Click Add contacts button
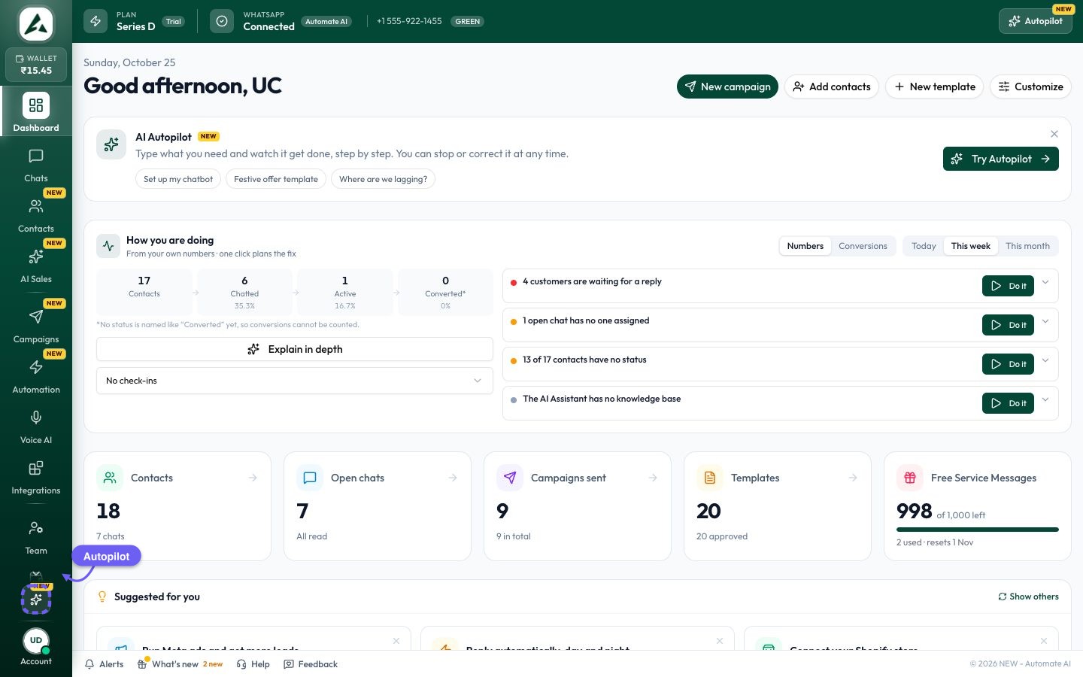 tap(831, 87)
